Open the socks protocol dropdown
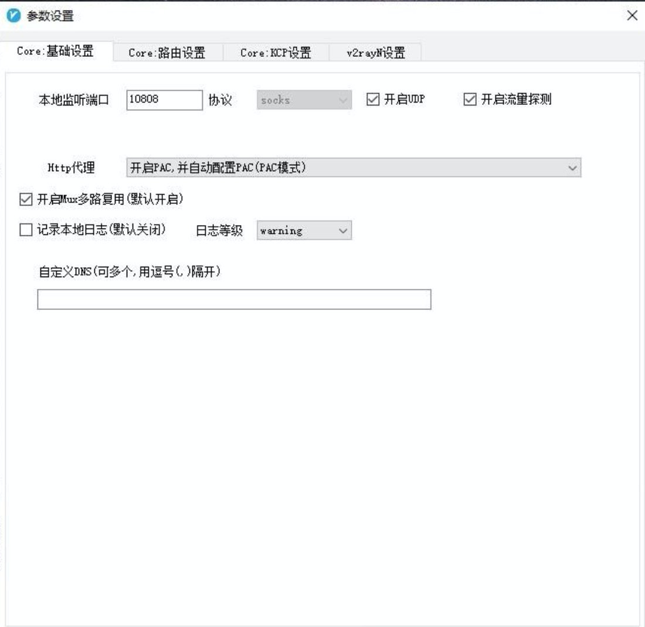Image resolution: width=645 pixels, height=627 pixels. tap(304, 100)
